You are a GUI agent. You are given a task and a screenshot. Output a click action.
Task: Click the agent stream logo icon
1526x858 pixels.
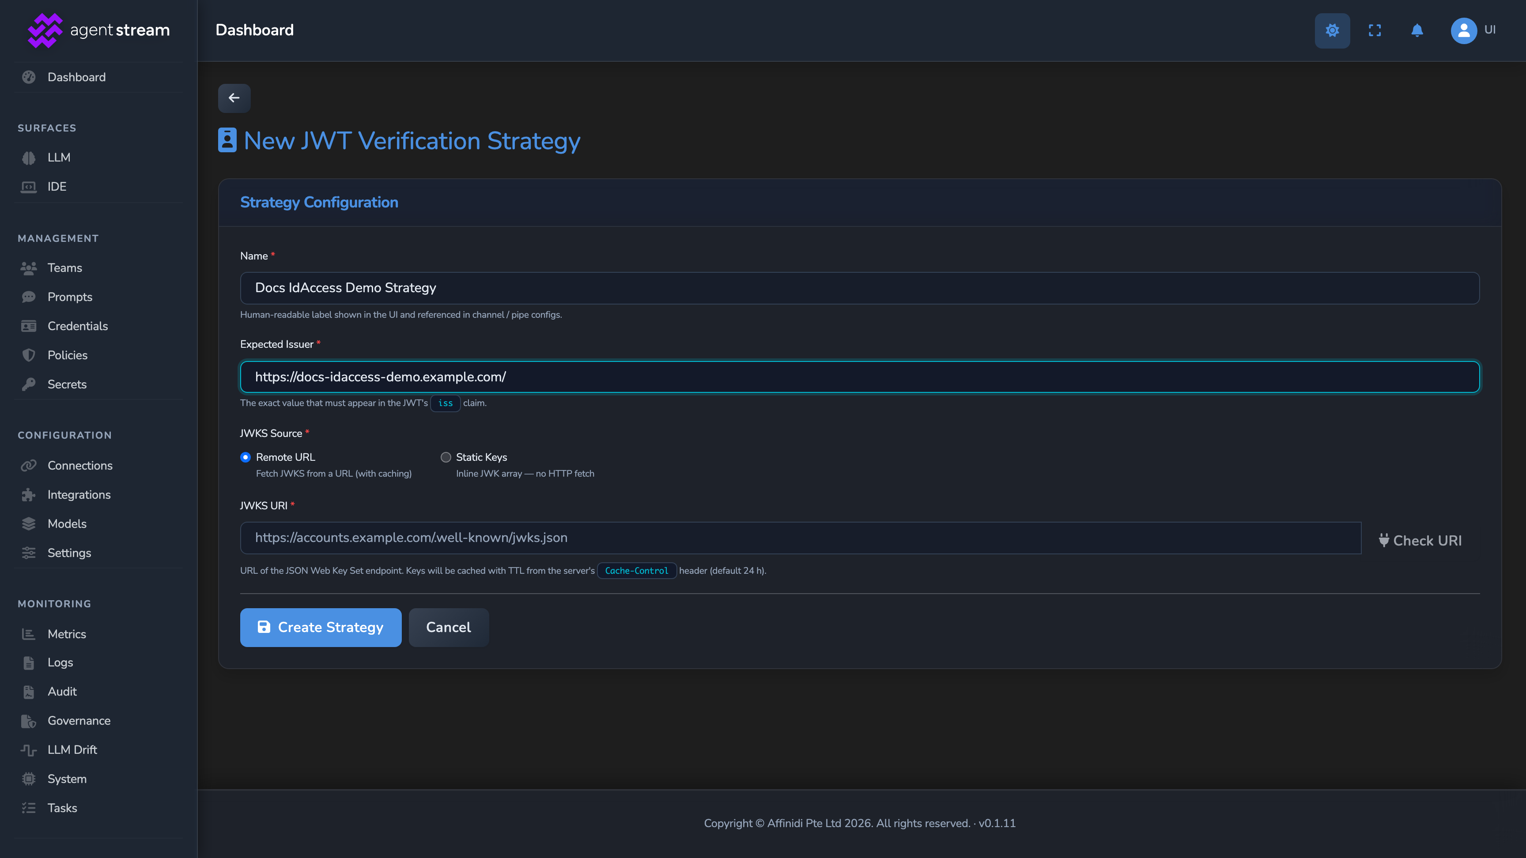pyautogui.click(x=45, y=30)
